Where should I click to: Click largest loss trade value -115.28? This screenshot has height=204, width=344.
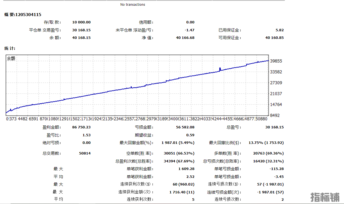277,169
